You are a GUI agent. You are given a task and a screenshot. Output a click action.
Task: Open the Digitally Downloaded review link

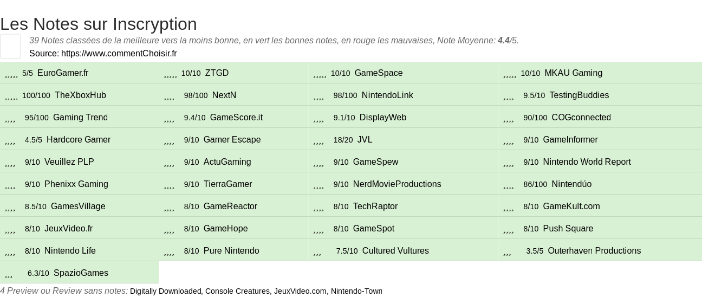166,291
